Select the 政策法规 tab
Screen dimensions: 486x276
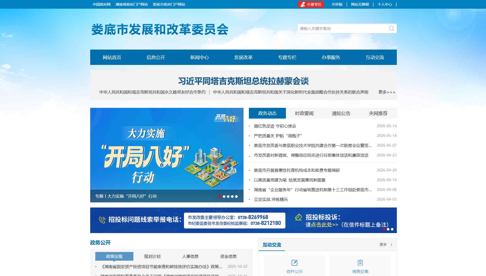tap(114, 256)
